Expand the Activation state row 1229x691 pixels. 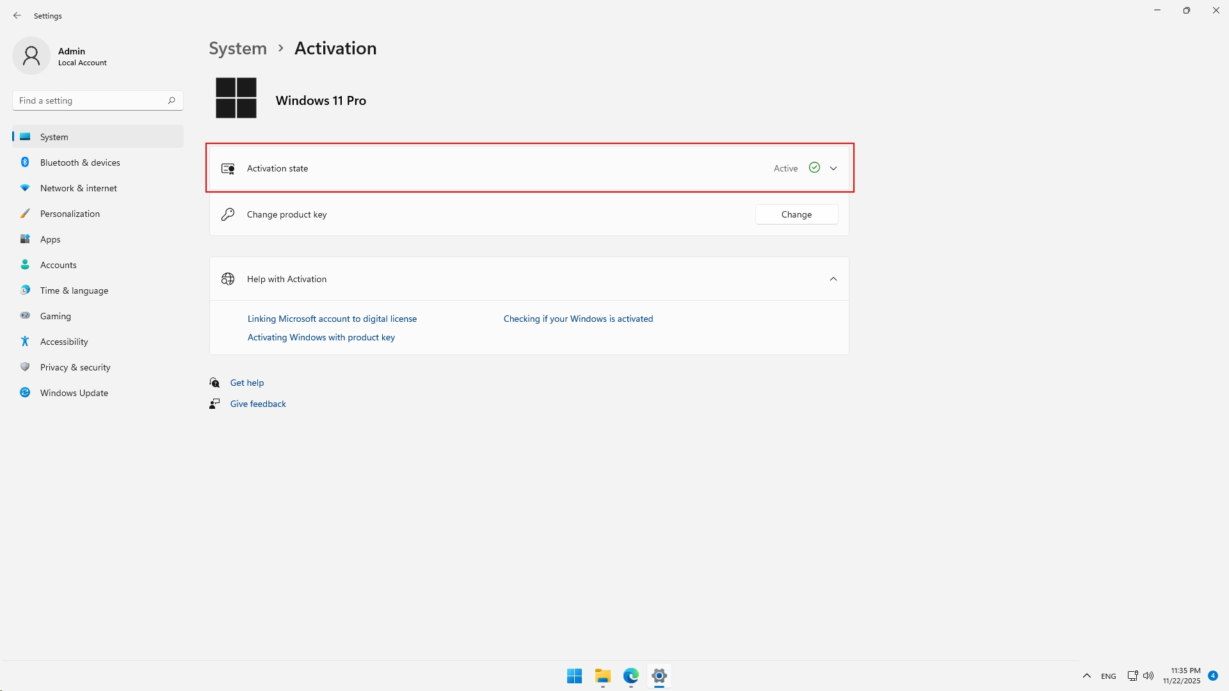click(833, 168)
